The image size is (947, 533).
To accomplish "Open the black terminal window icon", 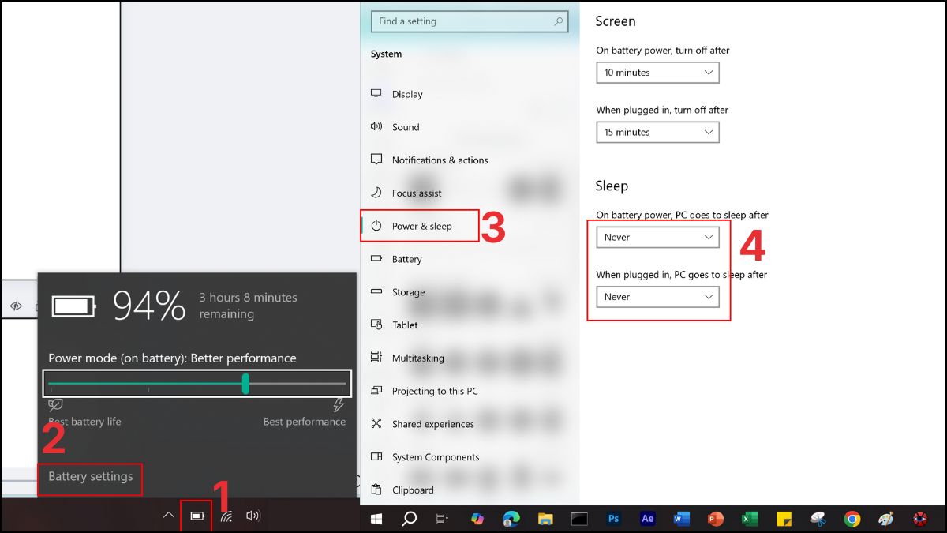I will coord(579,519).
